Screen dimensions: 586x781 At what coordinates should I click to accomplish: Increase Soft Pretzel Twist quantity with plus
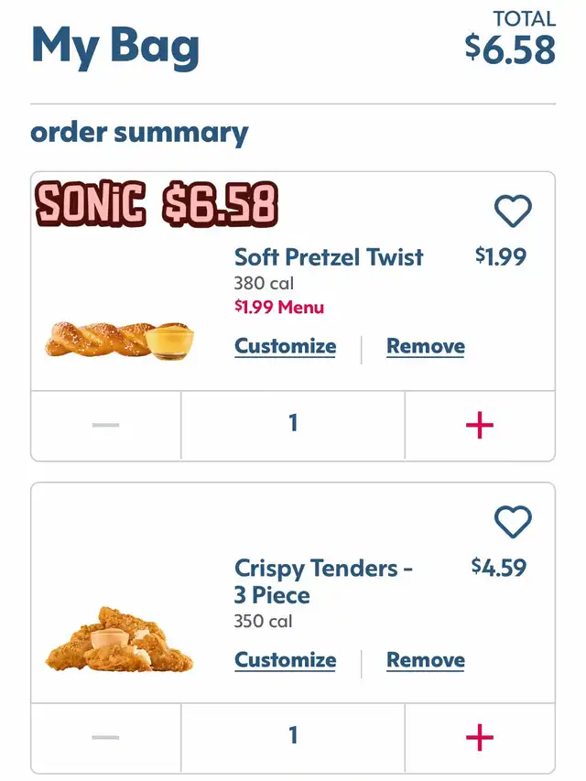pos(480,425)
